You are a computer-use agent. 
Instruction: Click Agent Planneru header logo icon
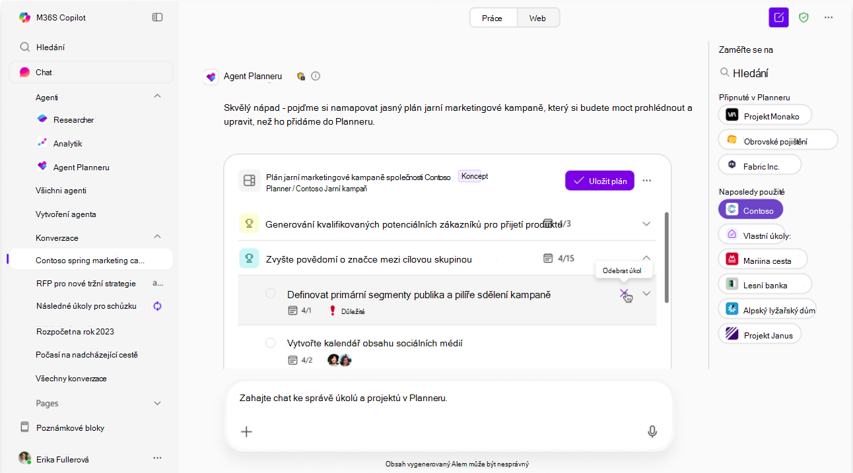pyautogui.click(x=211, y=77)
